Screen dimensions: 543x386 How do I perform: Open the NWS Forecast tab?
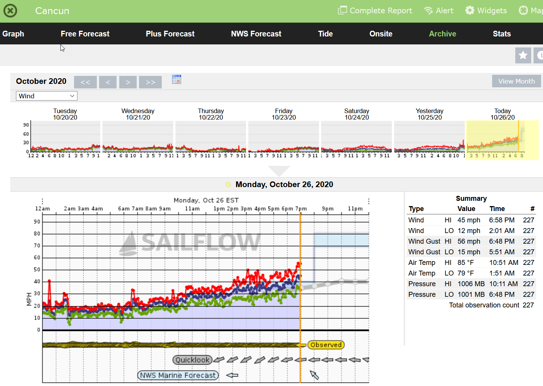[x=256, y=34]
